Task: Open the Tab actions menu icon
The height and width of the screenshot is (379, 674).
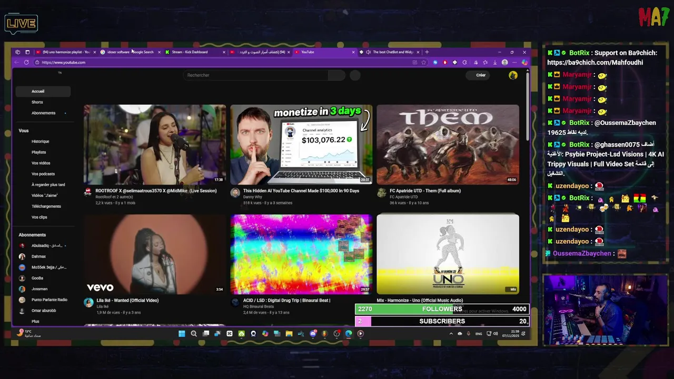Action: pos(27,52)
